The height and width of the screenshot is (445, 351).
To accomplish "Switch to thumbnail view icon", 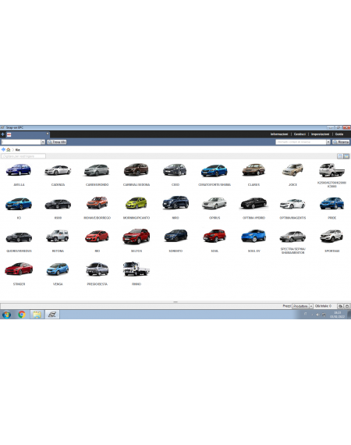I will (x=346, y=156).
